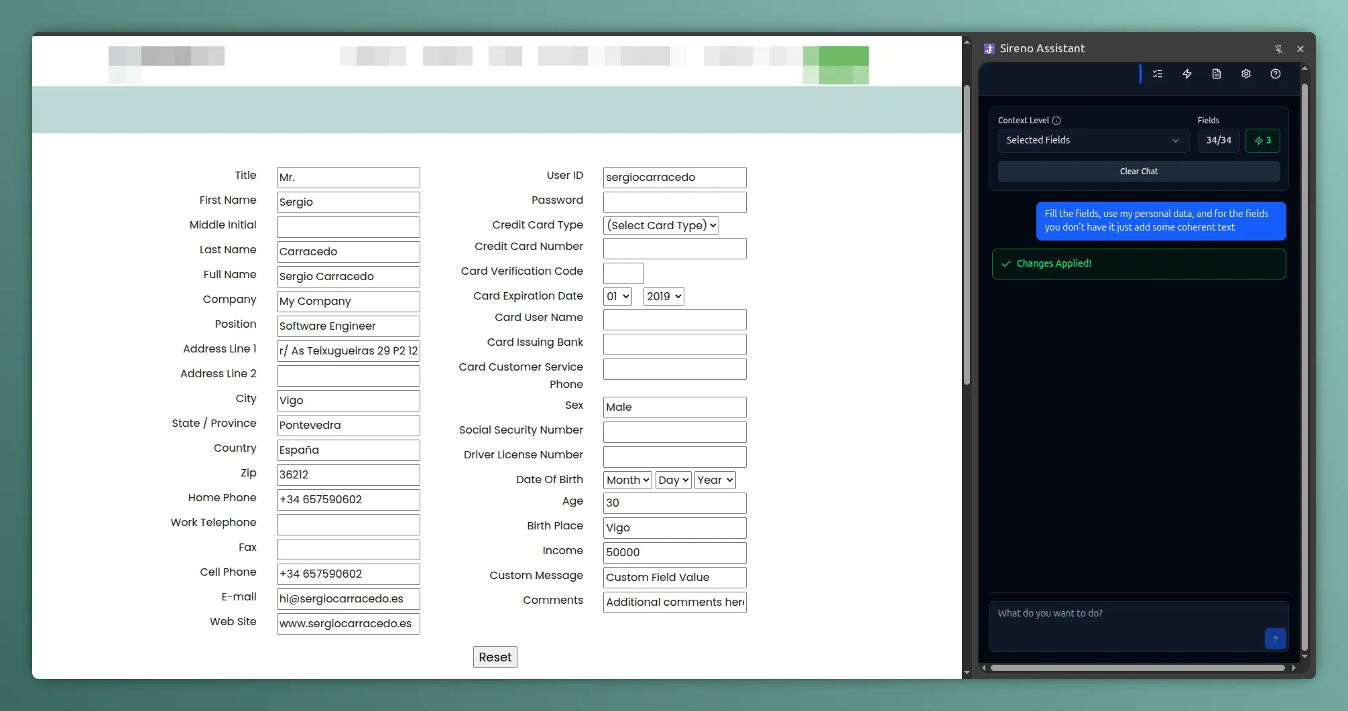Click the 34/34 fields counter
1348x711 pixels.
1219,141
